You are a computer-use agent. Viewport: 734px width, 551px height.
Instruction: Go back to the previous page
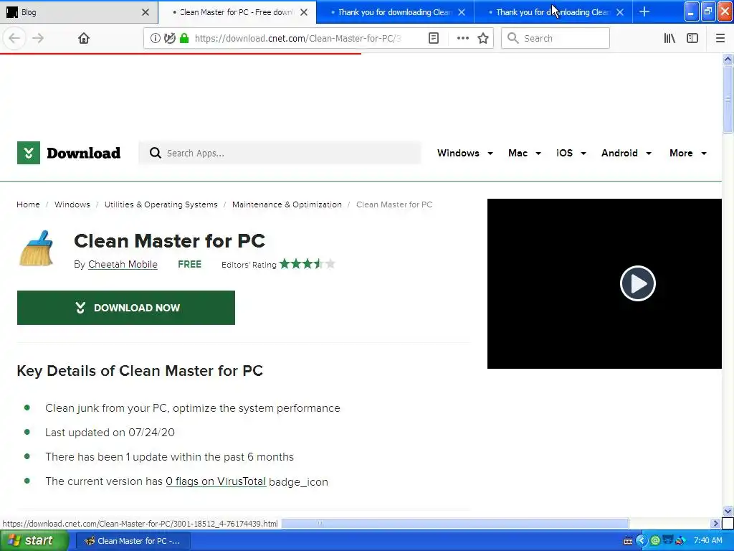[14, 38]
